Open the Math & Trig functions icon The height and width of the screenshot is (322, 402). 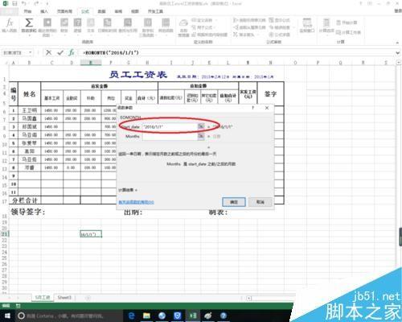[x=147, y=27]
